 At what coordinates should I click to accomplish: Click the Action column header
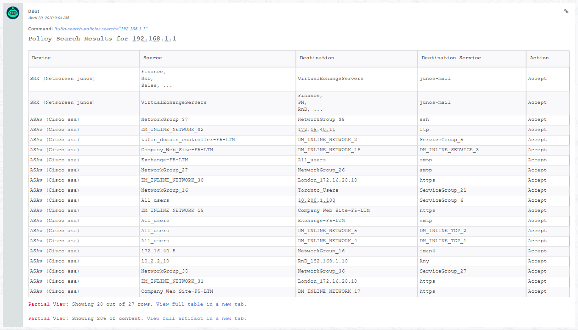(539, 58)
